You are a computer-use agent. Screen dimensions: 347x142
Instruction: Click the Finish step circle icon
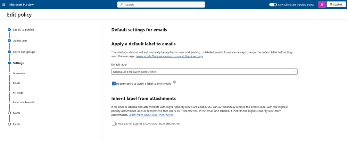pyautogui.click(x=9, y=124)
